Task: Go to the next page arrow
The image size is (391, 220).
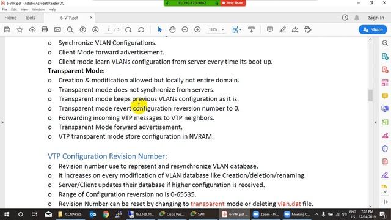Action: coord(95,30)
